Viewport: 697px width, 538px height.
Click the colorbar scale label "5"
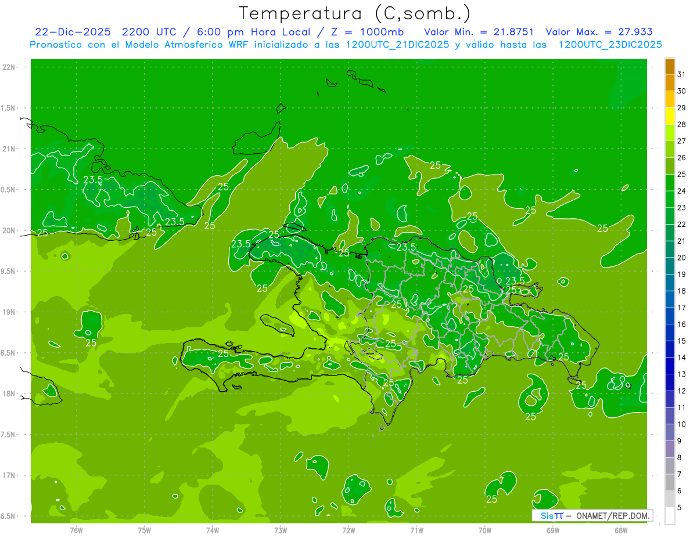[680, 508]
